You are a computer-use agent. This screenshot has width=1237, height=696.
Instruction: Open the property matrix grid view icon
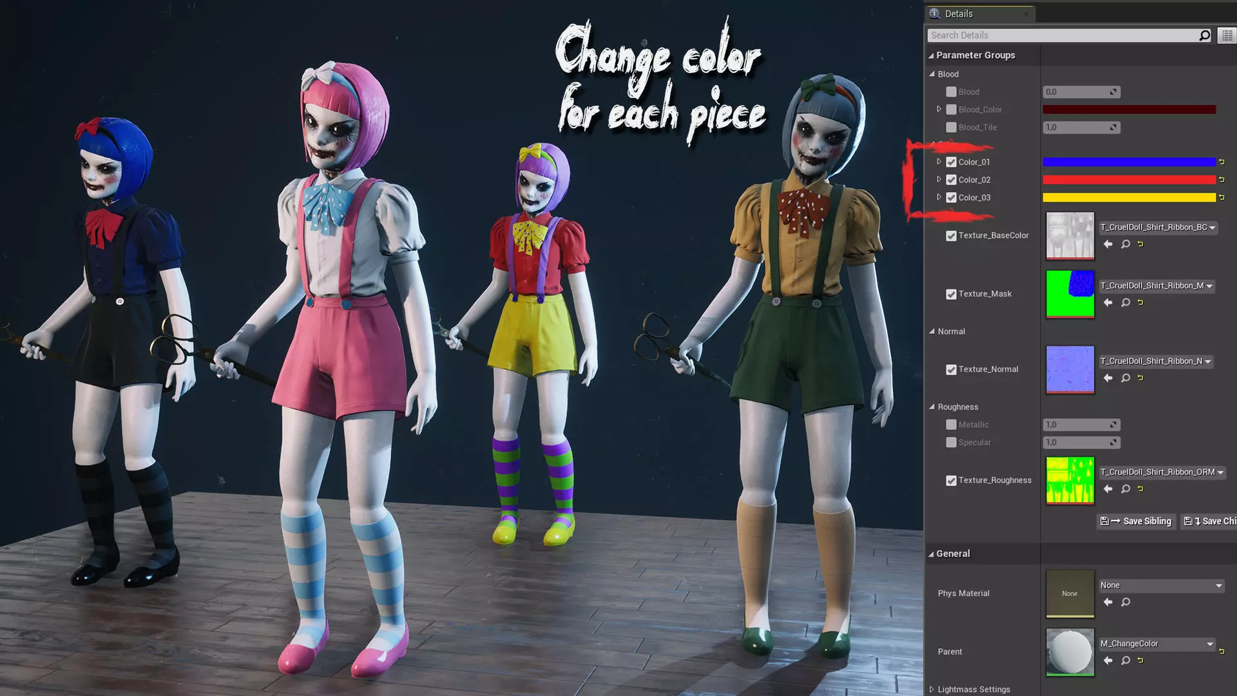tap(1227, 35)
